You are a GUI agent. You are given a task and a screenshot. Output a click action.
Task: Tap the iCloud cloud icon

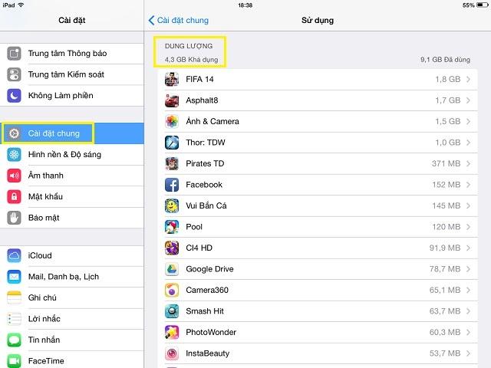tap(14, 255)
